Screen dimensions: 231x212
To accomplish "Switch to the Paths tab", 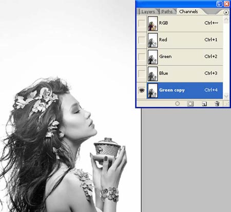I will point(167,12).
